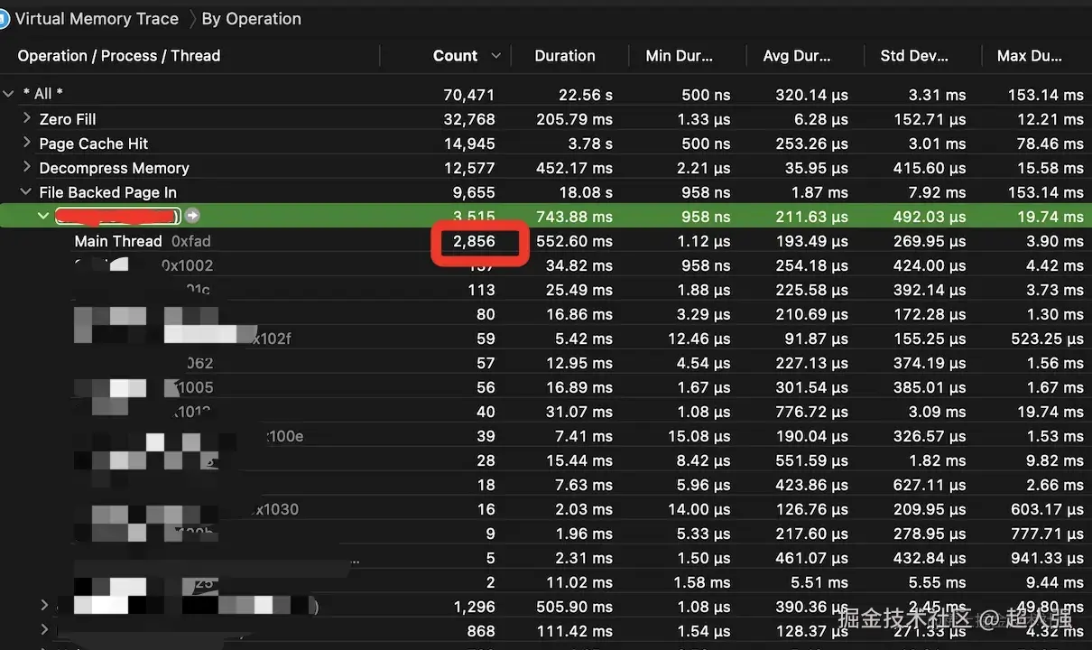Sort by the Std Dev... column header
1092x650 pixels.
coord(914,56)
